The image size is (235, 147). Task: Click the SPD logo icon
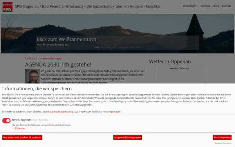pyautogui.click(x=7, y=7)
